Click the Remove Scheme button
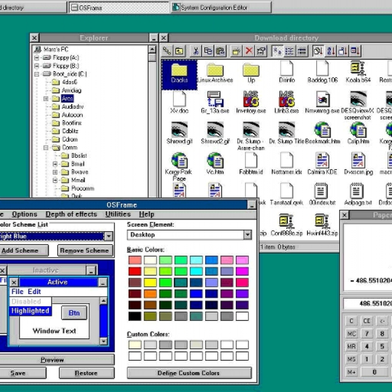Screen dimensions: 392x392 coord(85,250)
